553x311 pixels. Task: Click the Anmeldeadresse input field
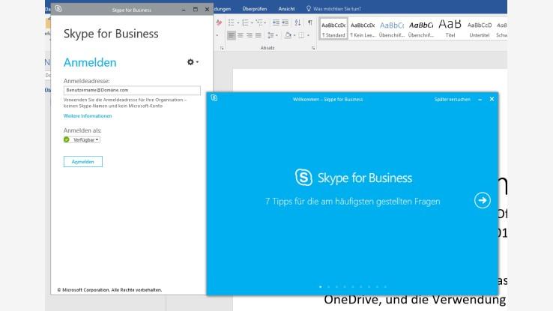(132, 90)
